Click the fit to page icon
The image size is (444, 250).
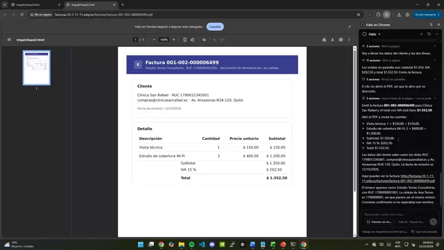185,39
